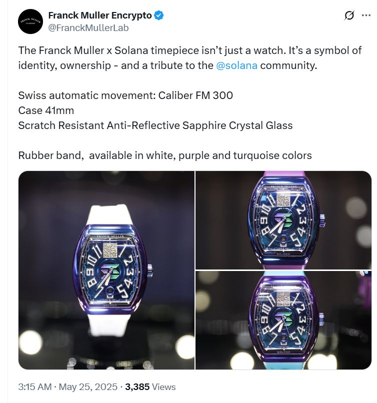Click the Grok icon on the post
Image resolution: width=377 pixels, height=403 pixels.
click(x=349, y=15)
